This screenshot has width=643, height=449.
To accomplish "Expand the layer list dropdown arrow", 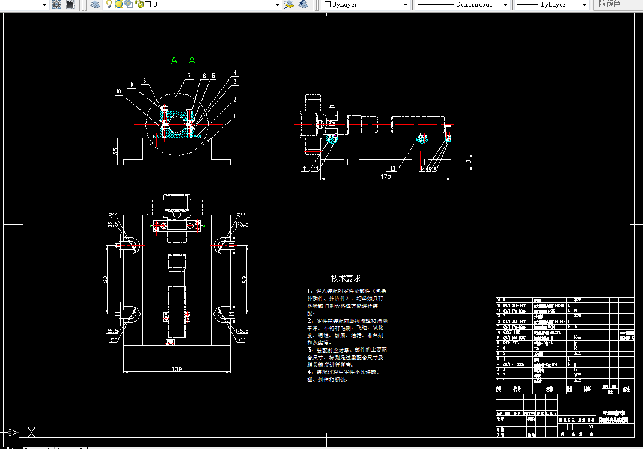I will coord(277,5).
